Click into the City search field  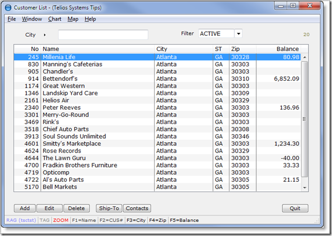(103, 35)
